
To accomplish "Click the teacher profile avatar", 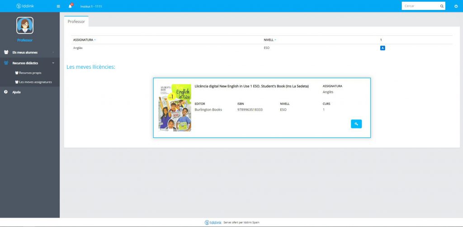I will [25, 25].
